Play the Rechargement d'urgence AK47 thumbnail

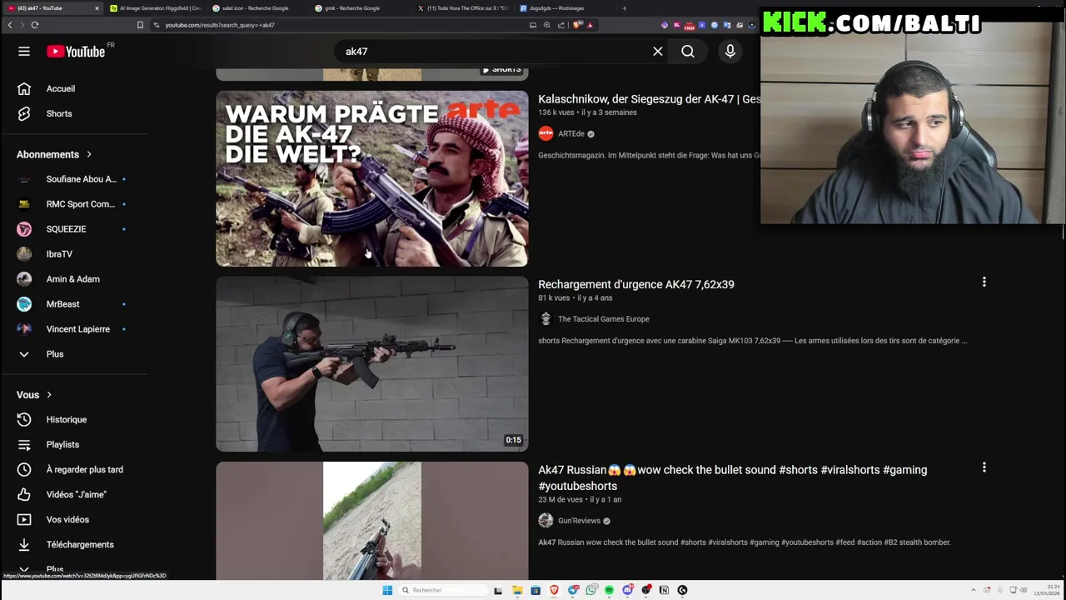pyautogui.click(x=372, y=364)
